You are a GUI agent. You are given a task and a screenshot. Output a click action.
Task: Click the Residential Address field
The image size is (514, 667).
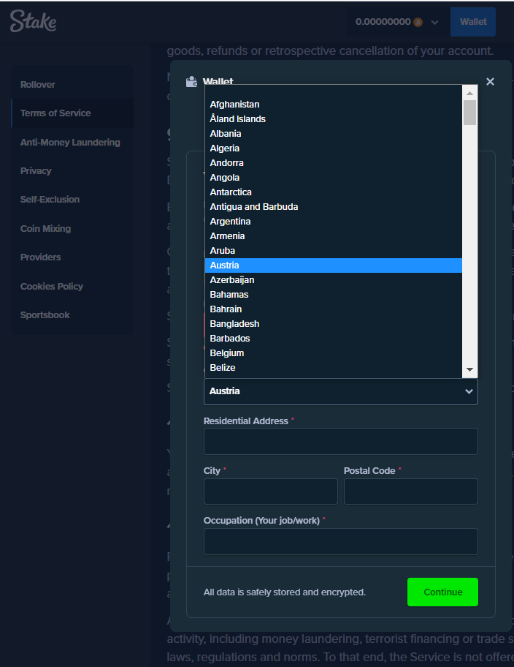pyautogui.click(x=340, y=442)
